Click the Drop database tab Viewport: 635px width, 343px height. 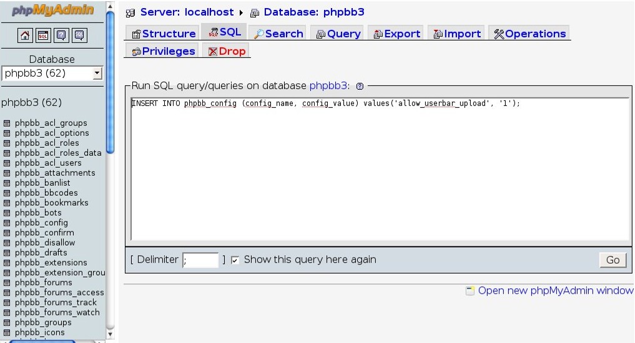(227, 51)
